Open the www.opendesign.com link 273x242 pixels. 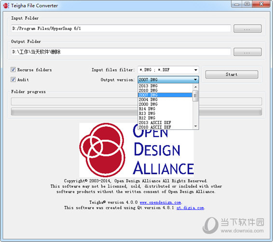(160, 202)
